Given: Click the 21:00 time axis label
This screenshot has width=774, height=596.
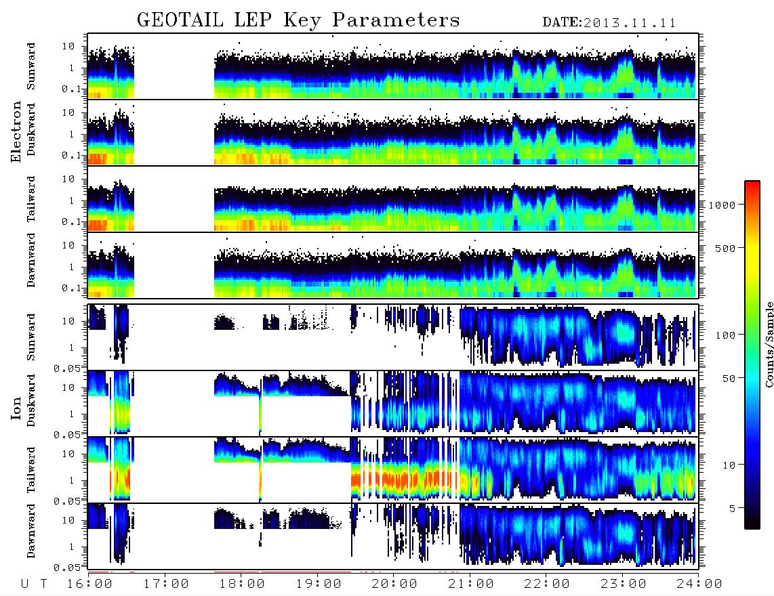Looking at the screenshot, I should click(471, 584).
